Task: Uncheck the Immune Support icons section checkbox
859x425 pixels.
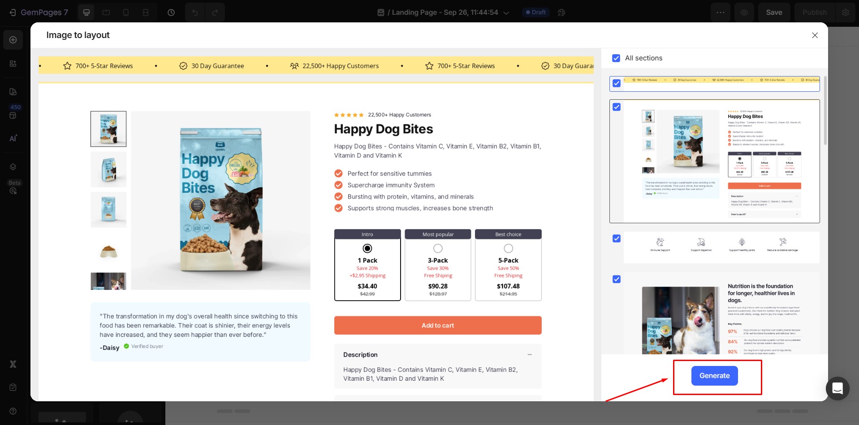Action: 617,238
